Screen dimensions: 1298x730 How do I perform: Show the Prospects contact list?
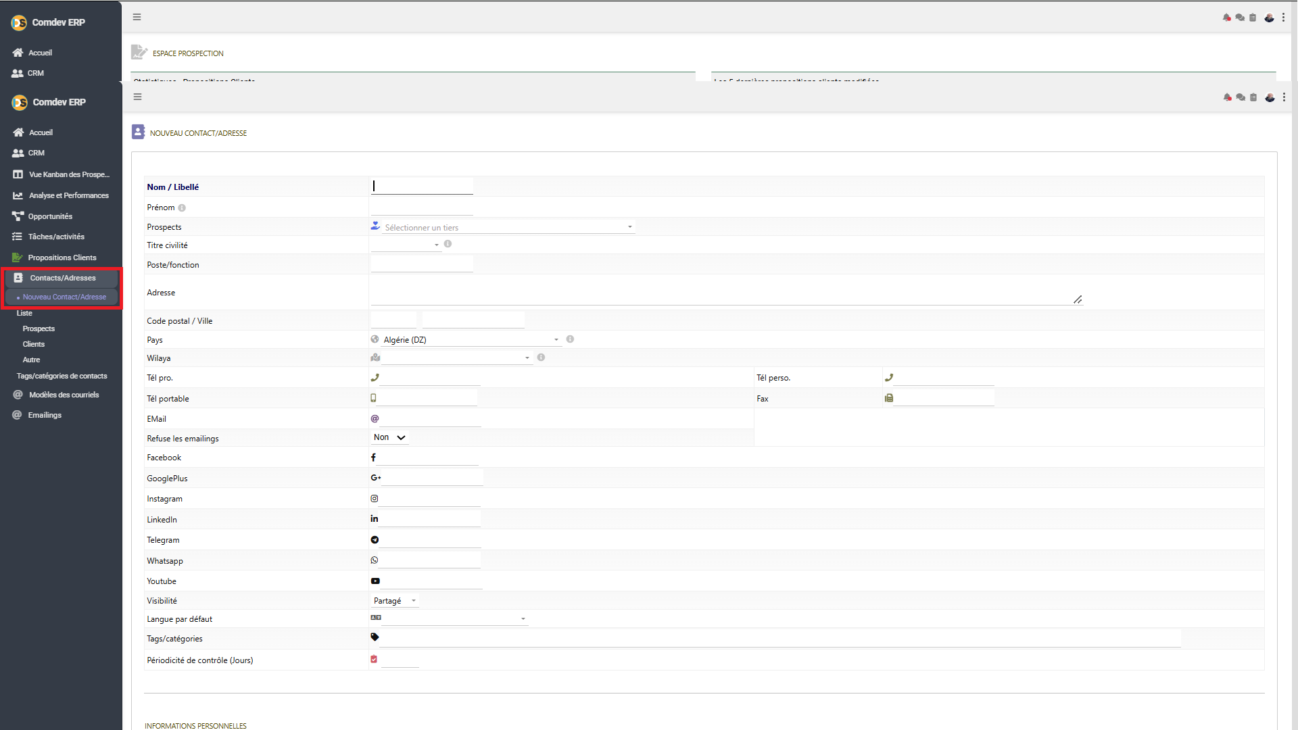tap(39, 328)
